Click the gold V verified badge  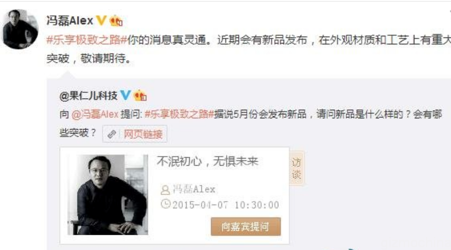click(101, 21)
